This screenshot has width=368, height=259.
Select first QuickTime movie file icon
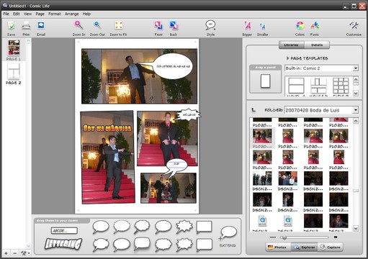[x=262, y=221]
